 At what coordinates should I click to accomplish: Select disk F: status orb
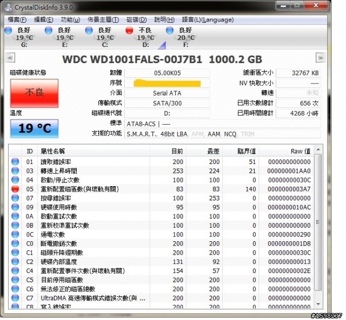click(170, 30)
